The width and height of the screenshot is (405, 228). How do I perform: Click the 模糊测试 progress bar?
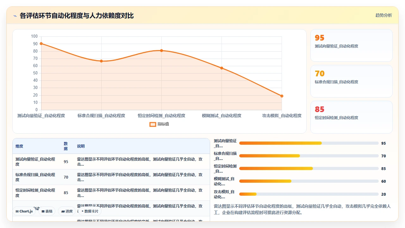(x=309, y=181)
